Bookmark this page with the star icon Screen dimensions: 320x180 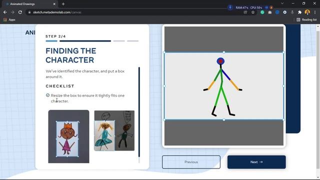point(253,12)
